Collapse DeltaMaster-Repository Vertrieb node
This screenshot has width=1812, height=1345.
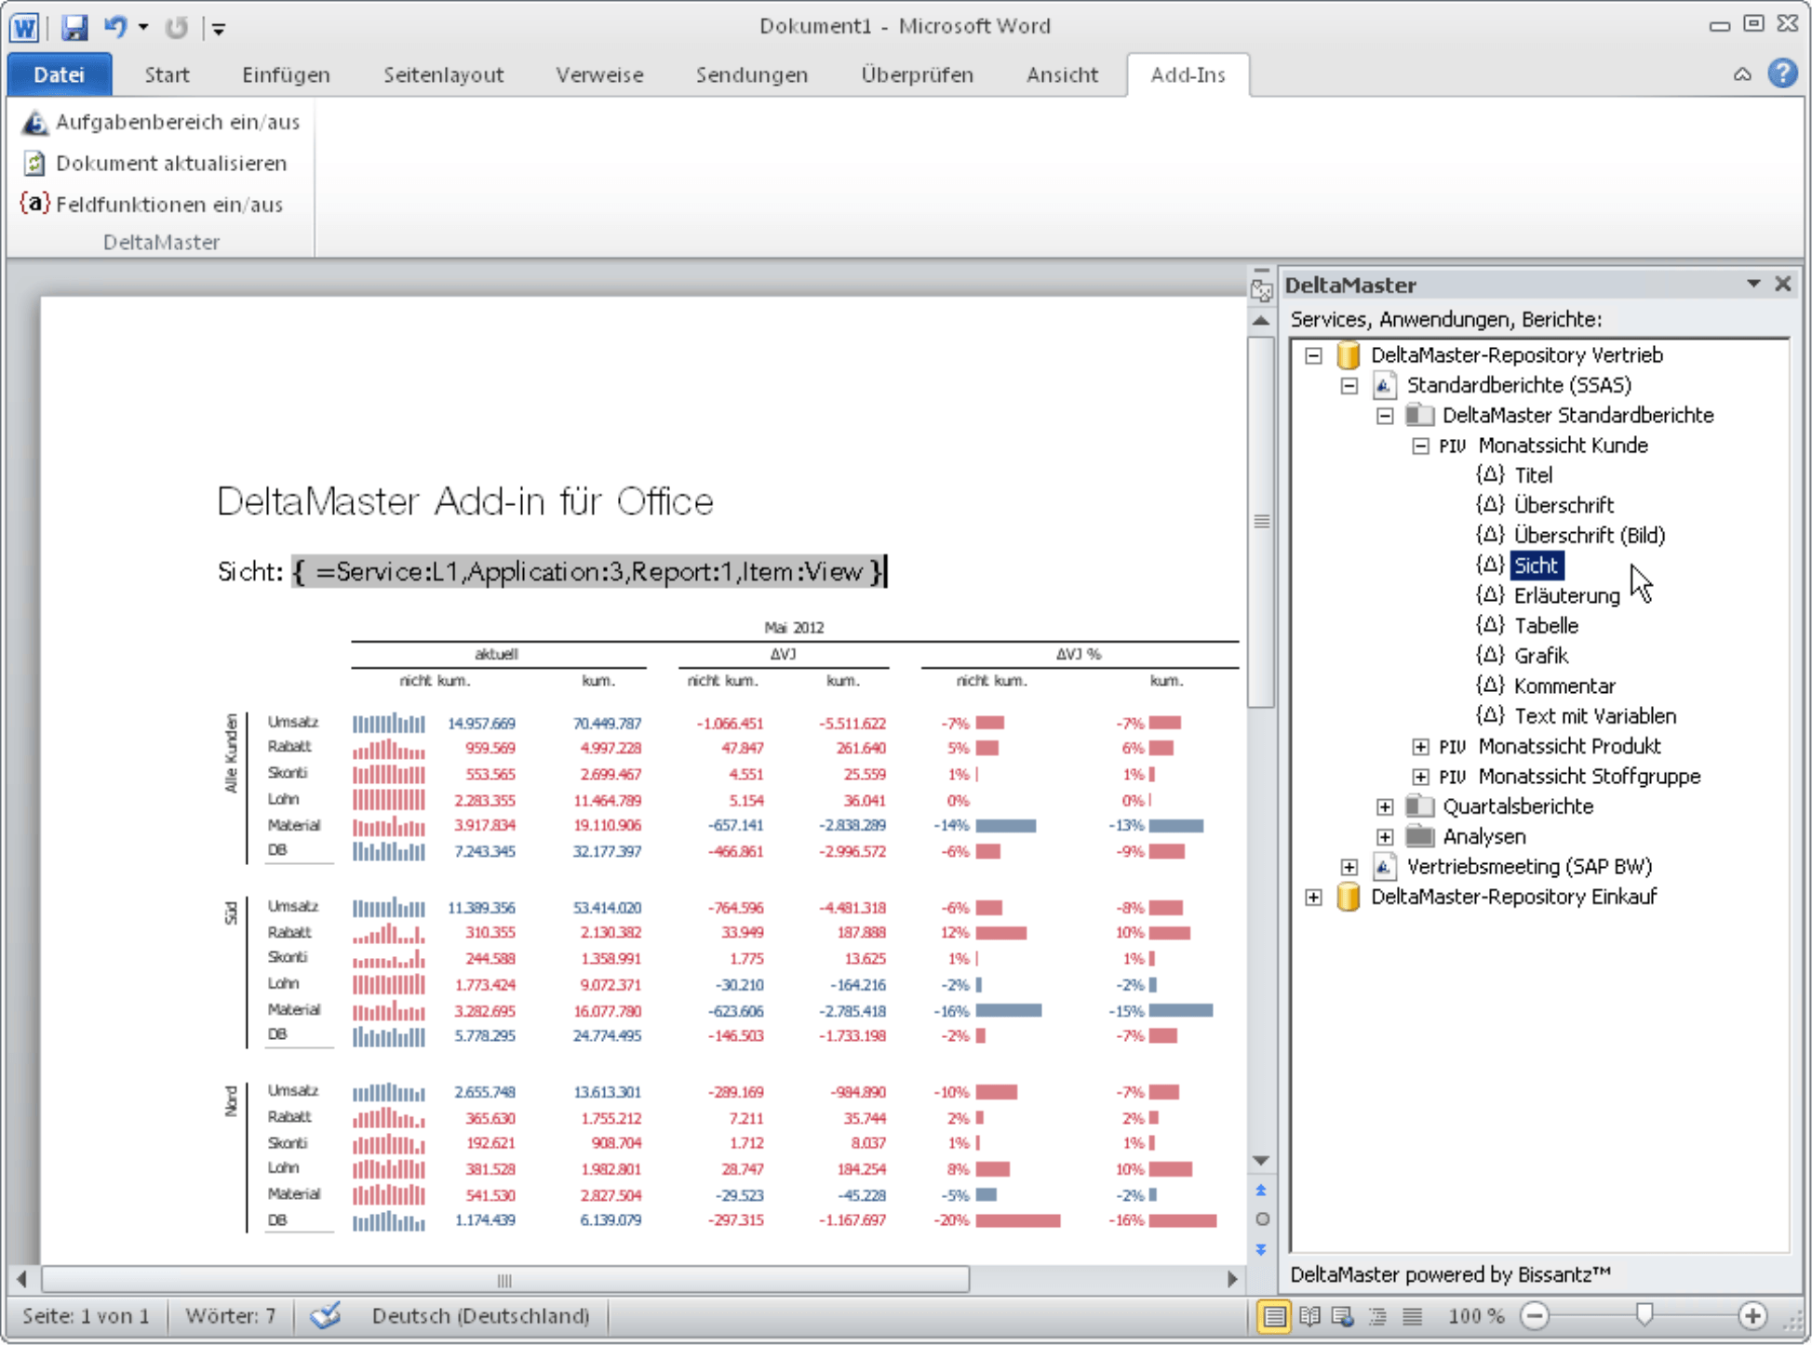1313,355
